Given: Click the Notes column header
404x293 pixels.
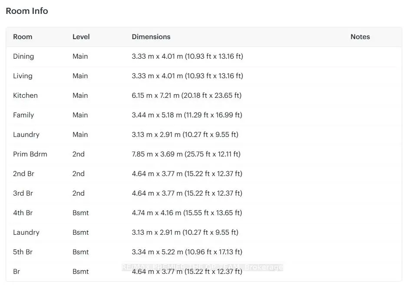Looking at the screenshot, I should (360, 37).
